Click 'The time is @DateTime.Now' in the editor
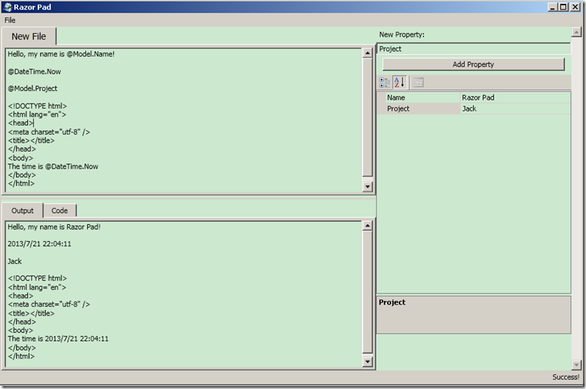 click(x=53, y=166)
